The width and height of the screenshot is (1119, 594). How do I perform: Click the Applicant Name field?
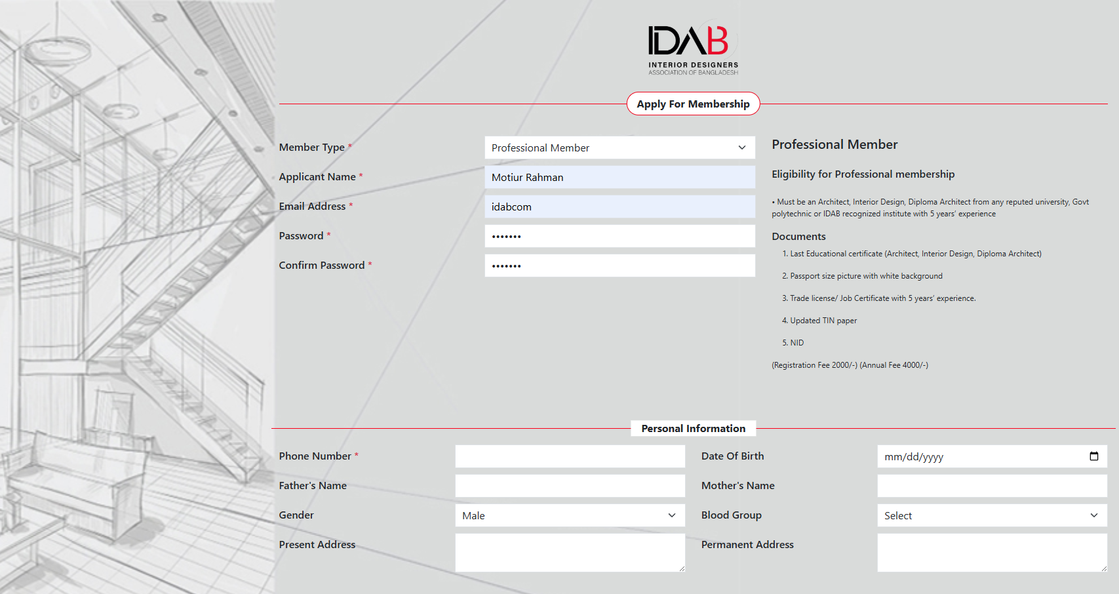tap(619, 177)
